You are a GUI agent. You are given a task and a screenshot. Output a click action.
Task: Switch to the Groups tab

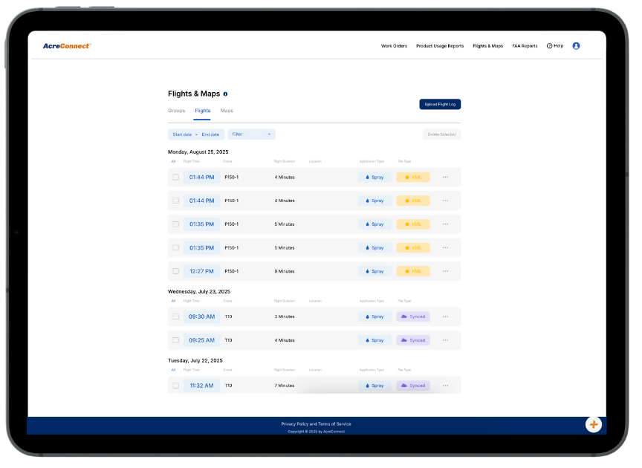(176, 111)
